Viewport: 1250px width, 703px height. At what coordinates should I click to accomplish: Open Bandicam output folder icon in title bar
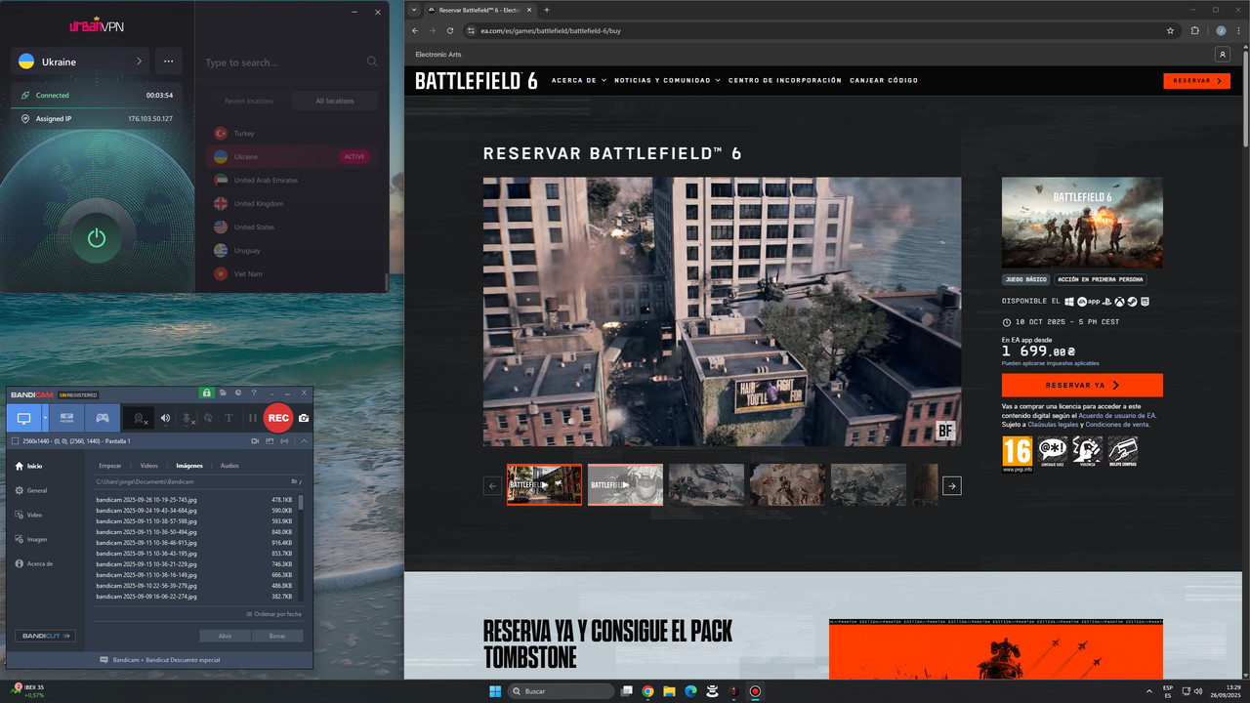(x=224, y=393)
